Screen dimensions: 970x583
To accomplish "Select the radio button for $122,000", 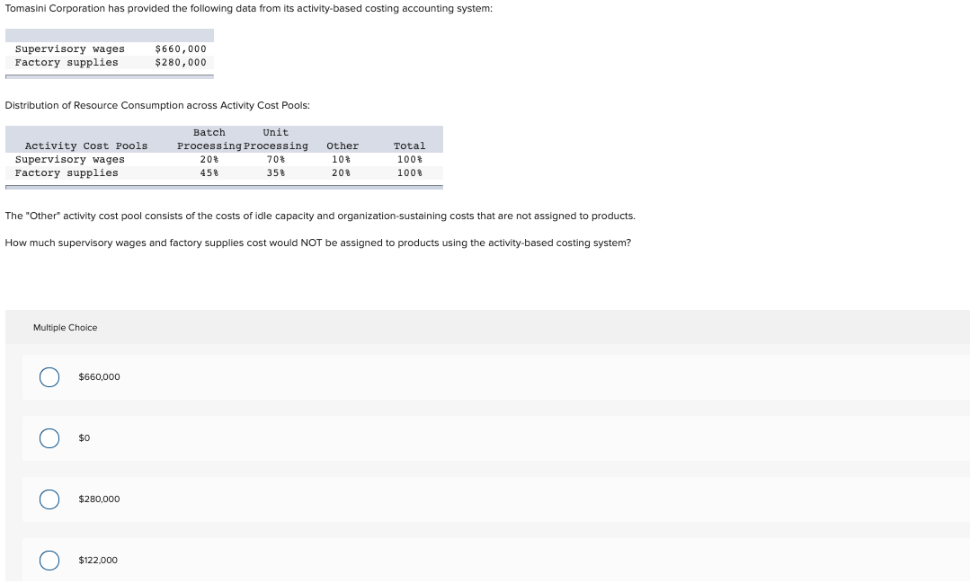I will [x=49, y=560].
